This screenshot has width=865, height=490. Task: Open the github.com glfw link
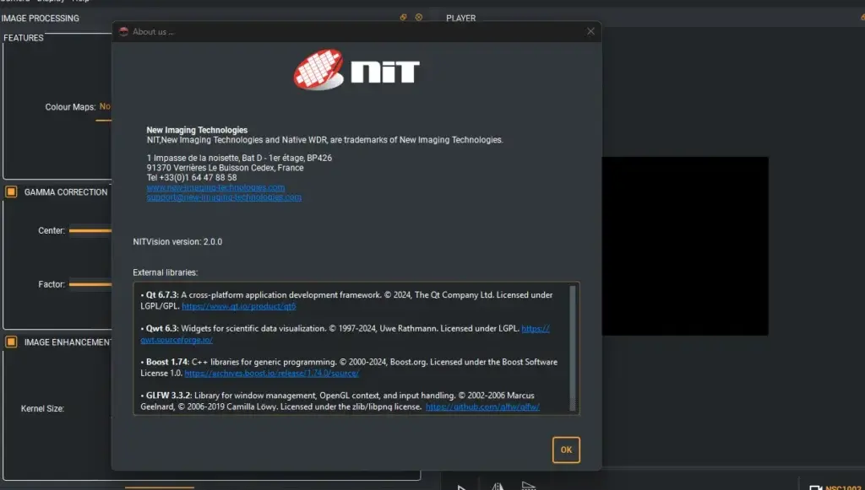coord(482,407)
